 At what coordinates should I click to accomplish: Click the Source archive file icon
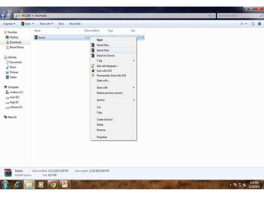(36, 37)
